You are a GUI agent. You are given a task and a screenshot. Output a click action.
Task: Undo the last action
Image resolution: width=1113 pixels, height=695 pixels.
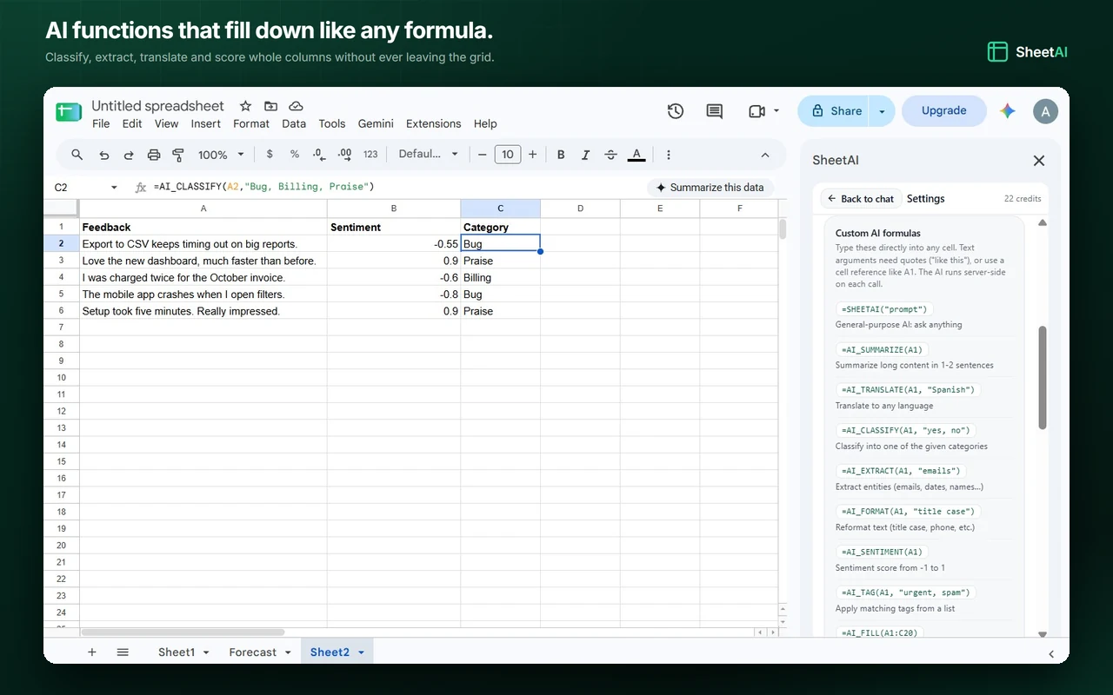[104, 155]
